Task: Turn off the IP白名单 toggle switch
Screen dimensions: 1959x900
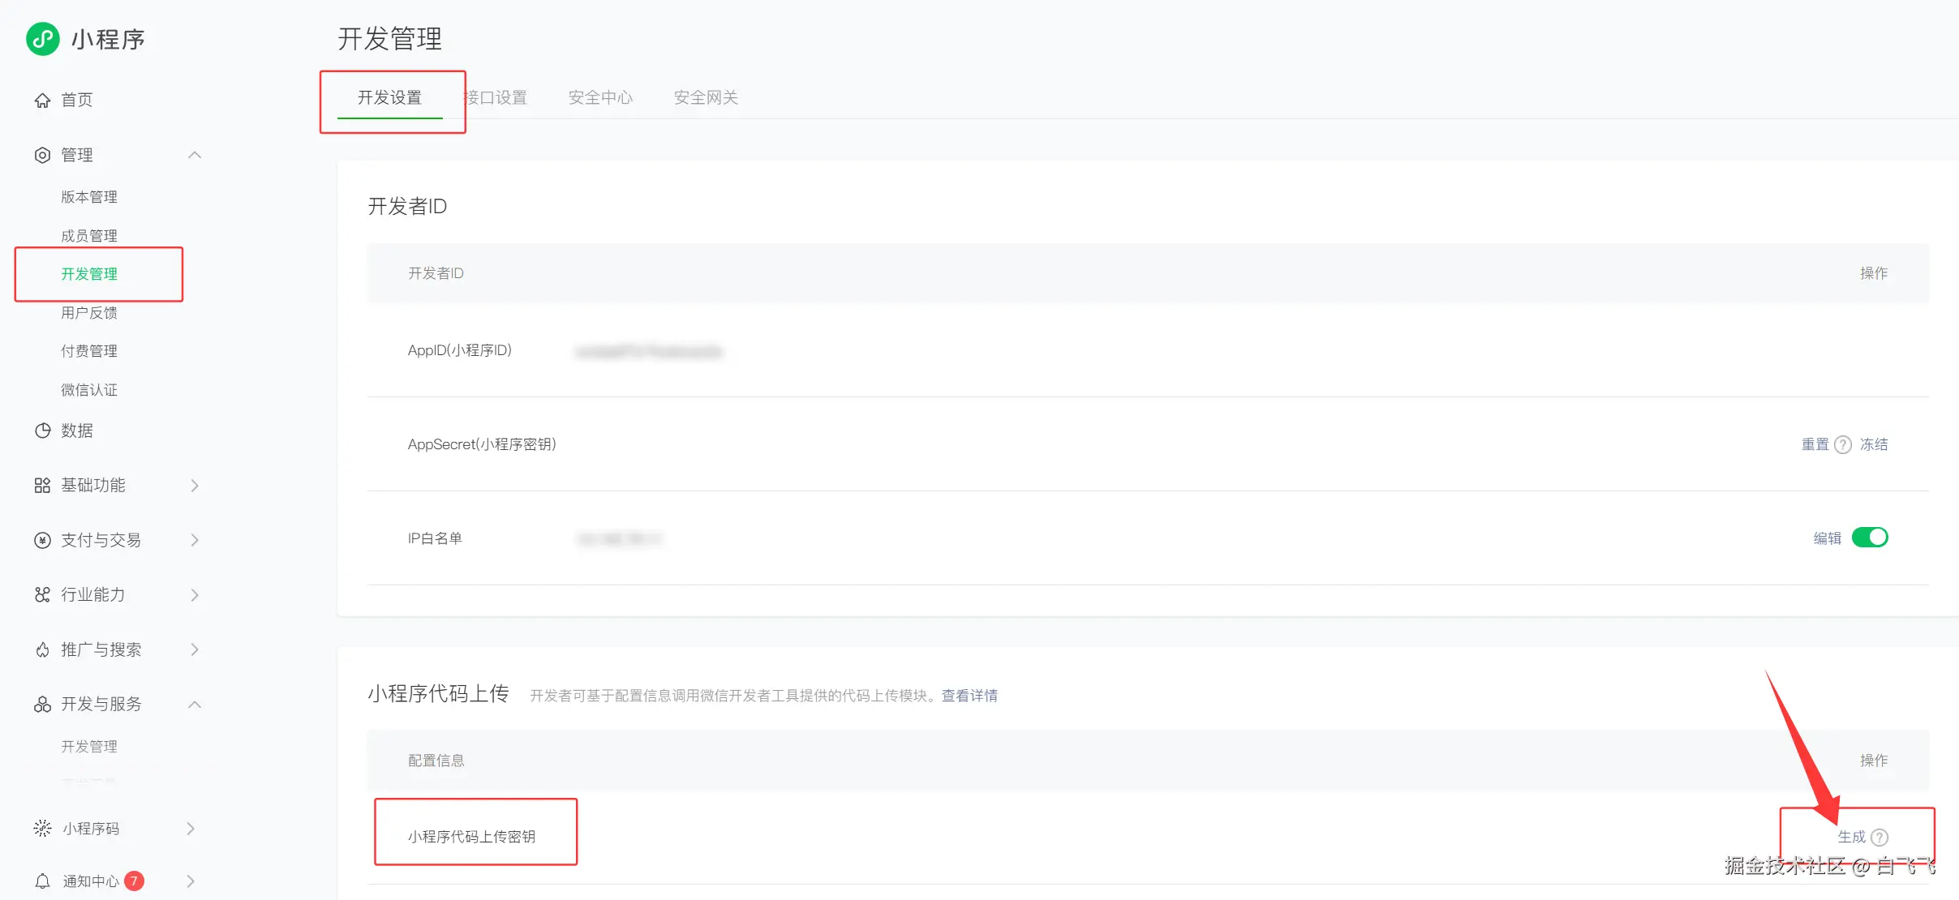Action: point(1870,538)
